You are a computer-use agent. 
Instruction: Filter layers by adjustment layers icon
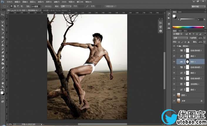coord(190,34)
